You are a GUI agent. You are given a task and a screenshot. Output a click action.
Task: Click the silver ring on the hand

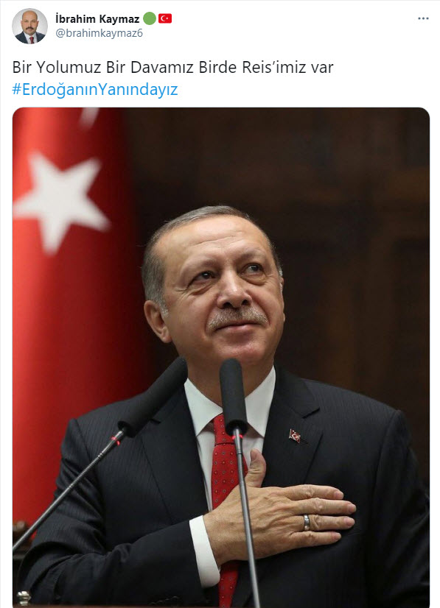pos(307,523)
